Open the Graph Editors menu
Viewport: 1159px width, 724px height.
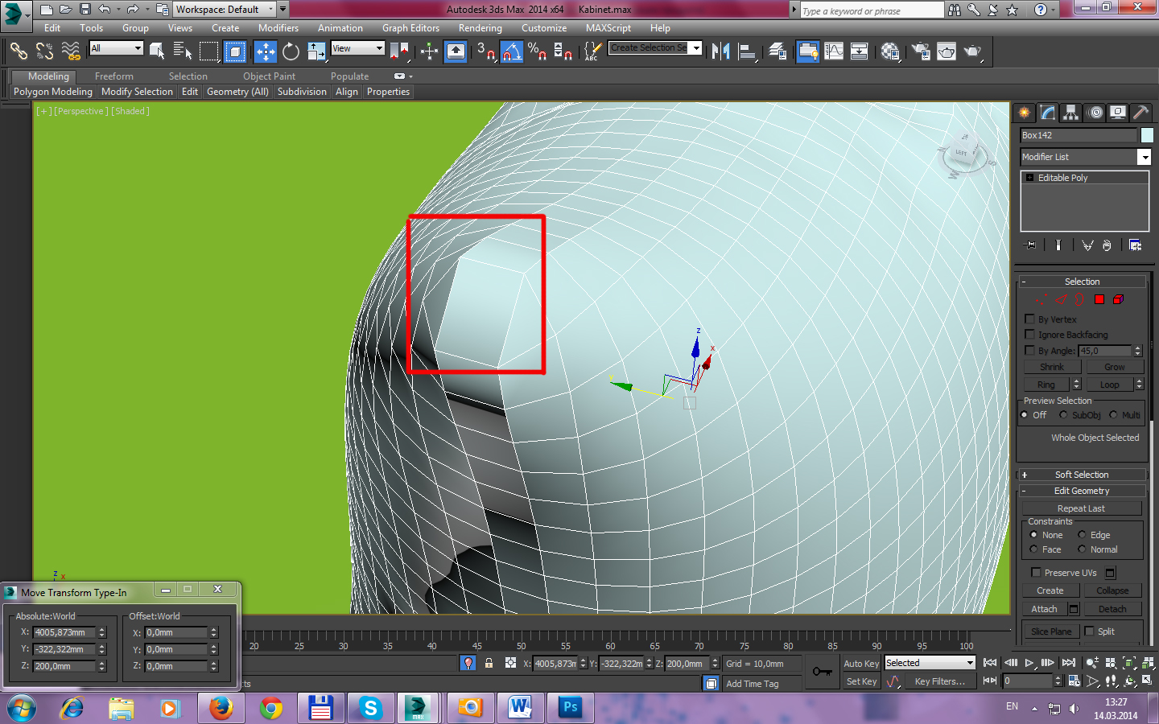[410, 28]
